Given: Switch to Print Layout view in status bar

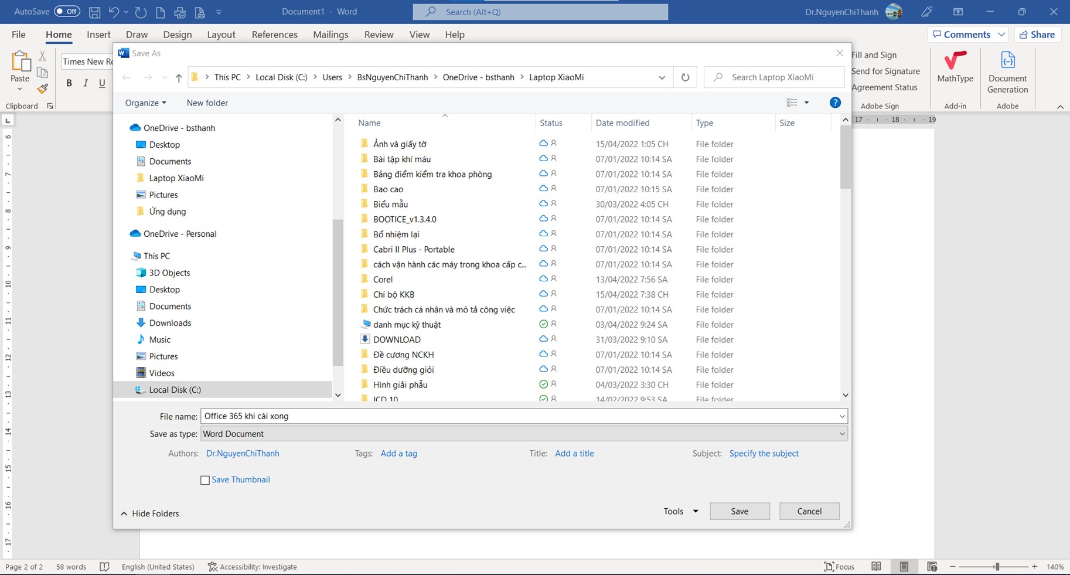Looking at the screenshot, I should coord(904,567).
